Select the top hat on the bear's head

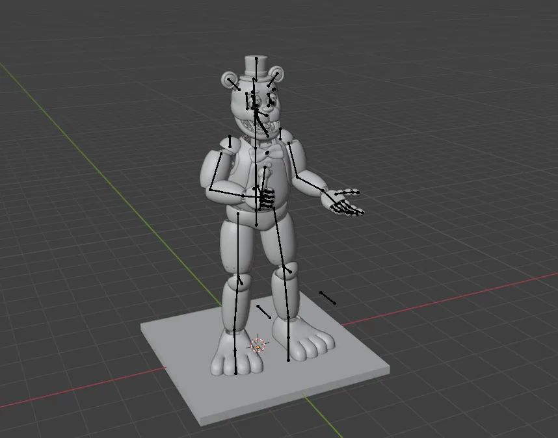pyautogui.click(x=256, y=67)
